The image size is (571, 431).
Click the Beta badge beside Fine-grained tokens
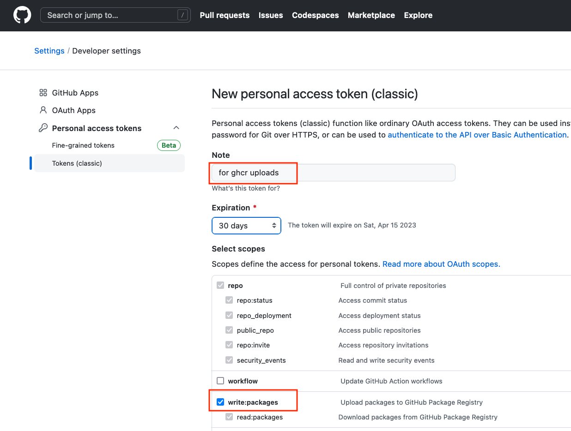pyautogui.click(x=169, y=145)
